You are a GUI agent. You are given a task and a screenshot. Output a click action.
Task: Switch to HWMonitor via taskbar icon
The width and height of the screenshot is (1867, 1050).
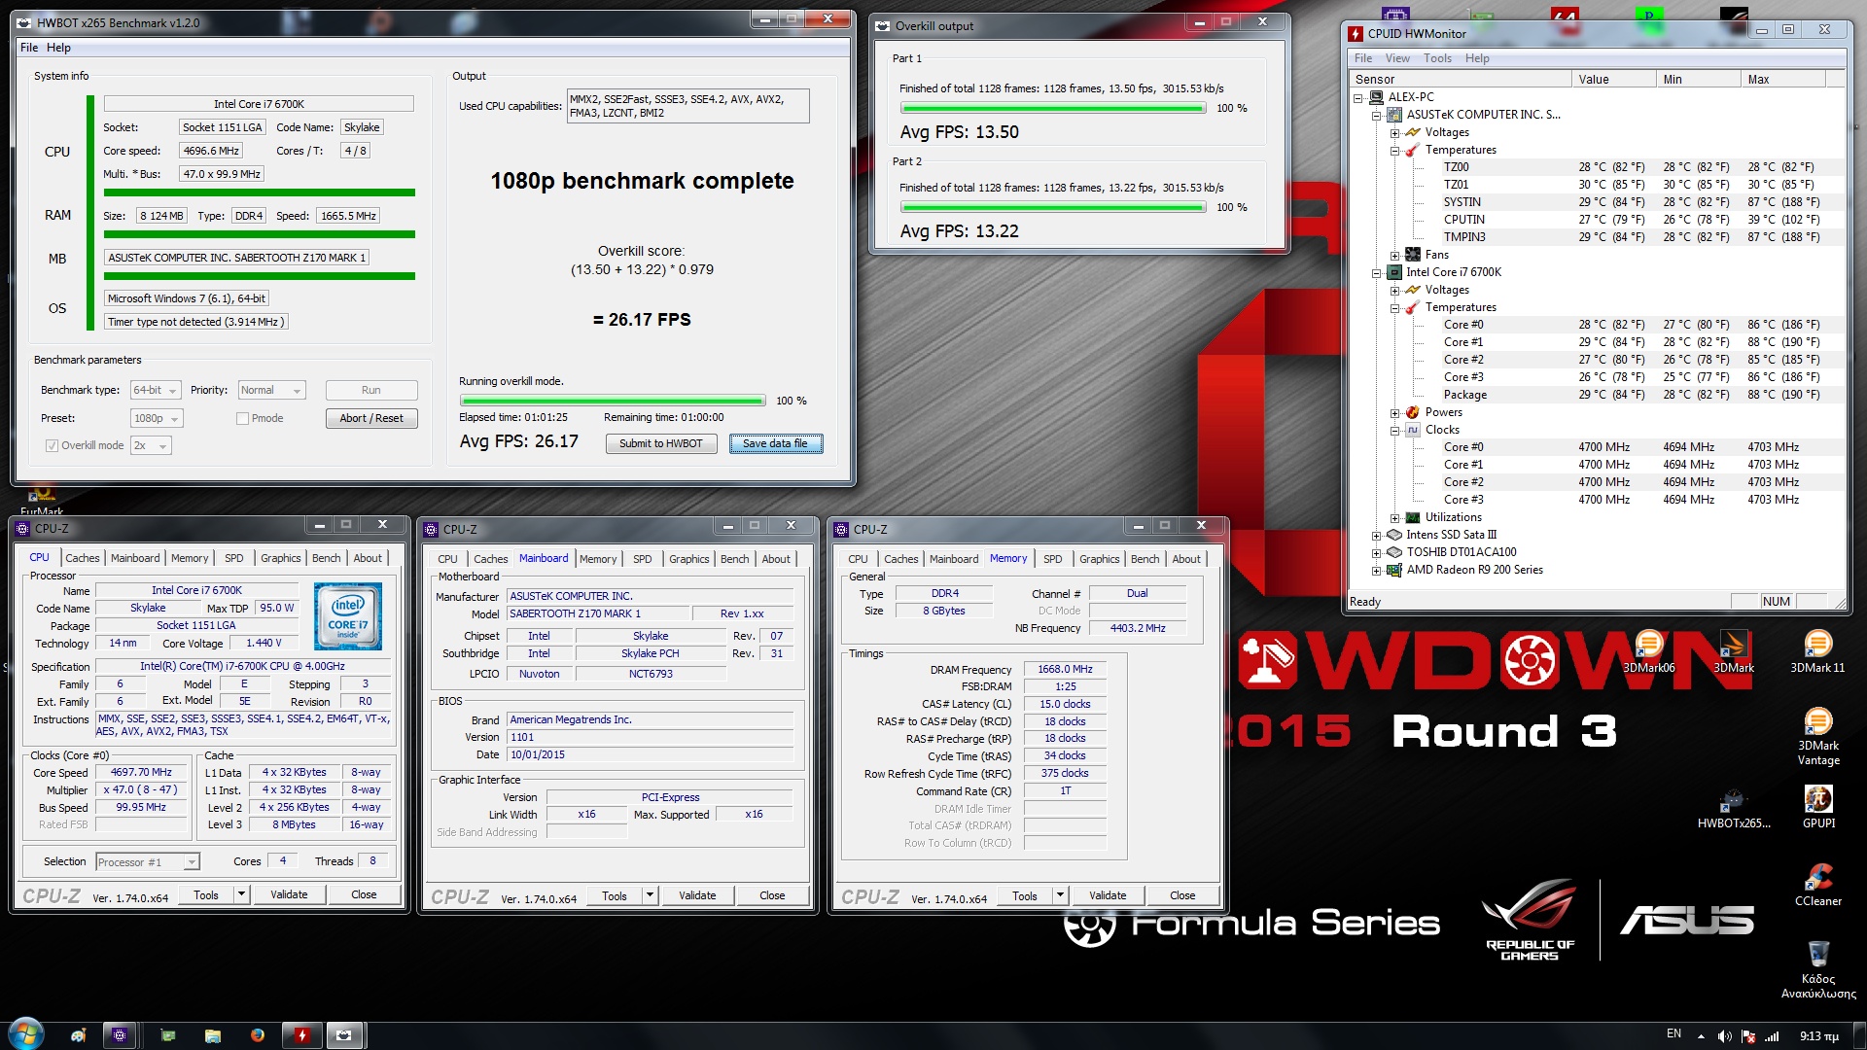(302, 1035)
